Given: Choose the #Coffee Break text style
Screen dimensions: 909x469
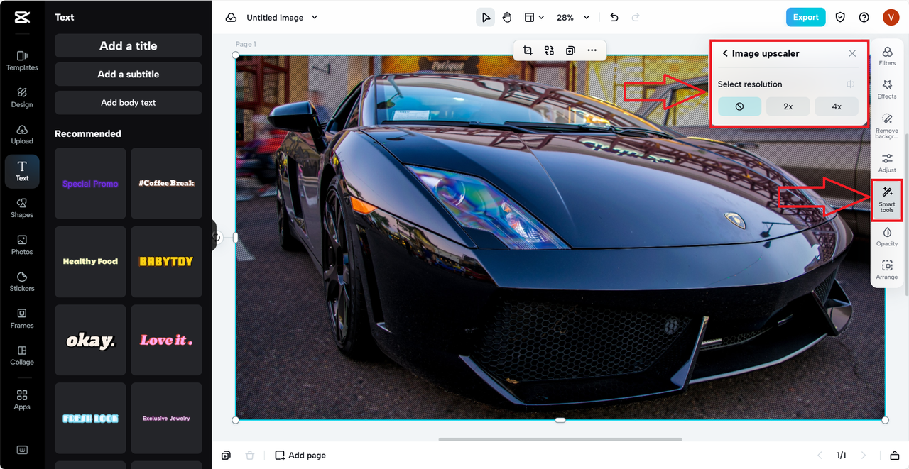Looking at the screenshot, I should point(166,183).
